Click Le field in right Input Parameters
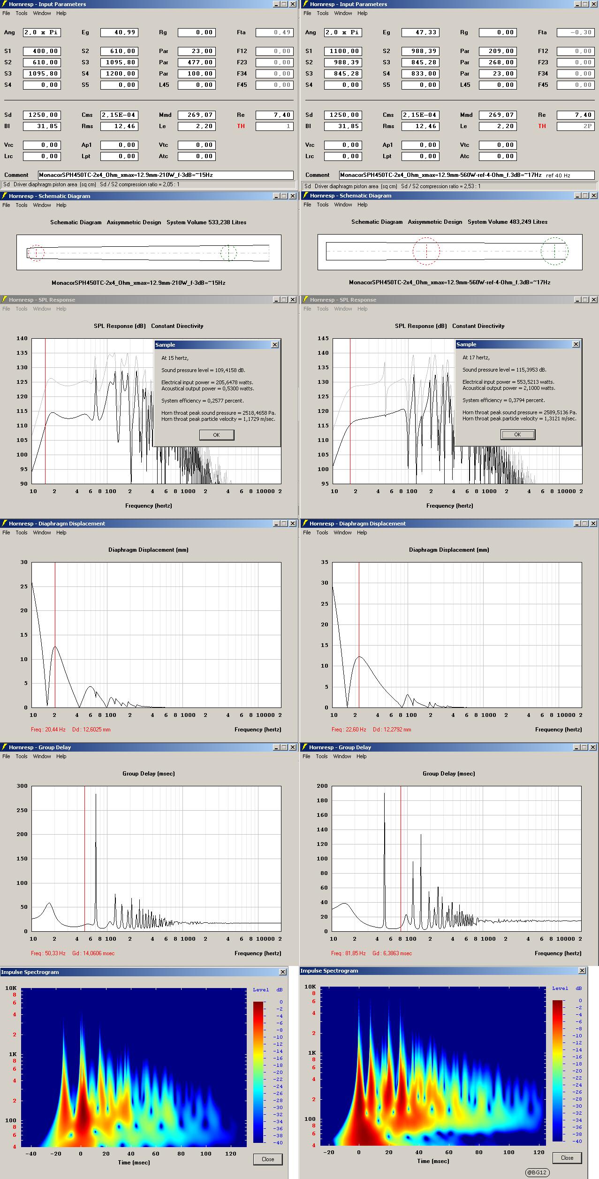The width and height of the screenshot is (599, 1179). (498, 126)
